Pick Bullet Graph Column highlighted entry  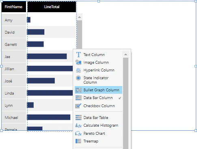[x=98, y=90]
